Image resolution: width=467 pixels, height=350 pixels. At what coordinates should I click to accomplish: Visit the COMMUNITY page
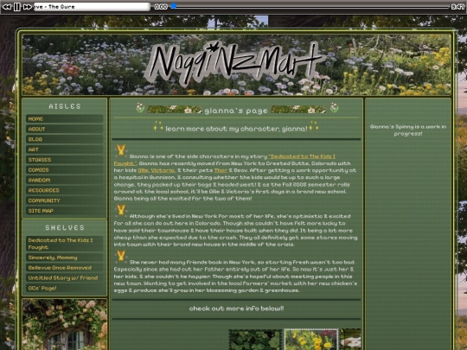pos(64,200)
